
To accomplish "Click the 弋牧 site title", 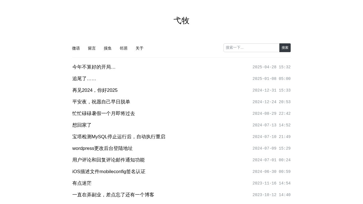I will point(181,20).
